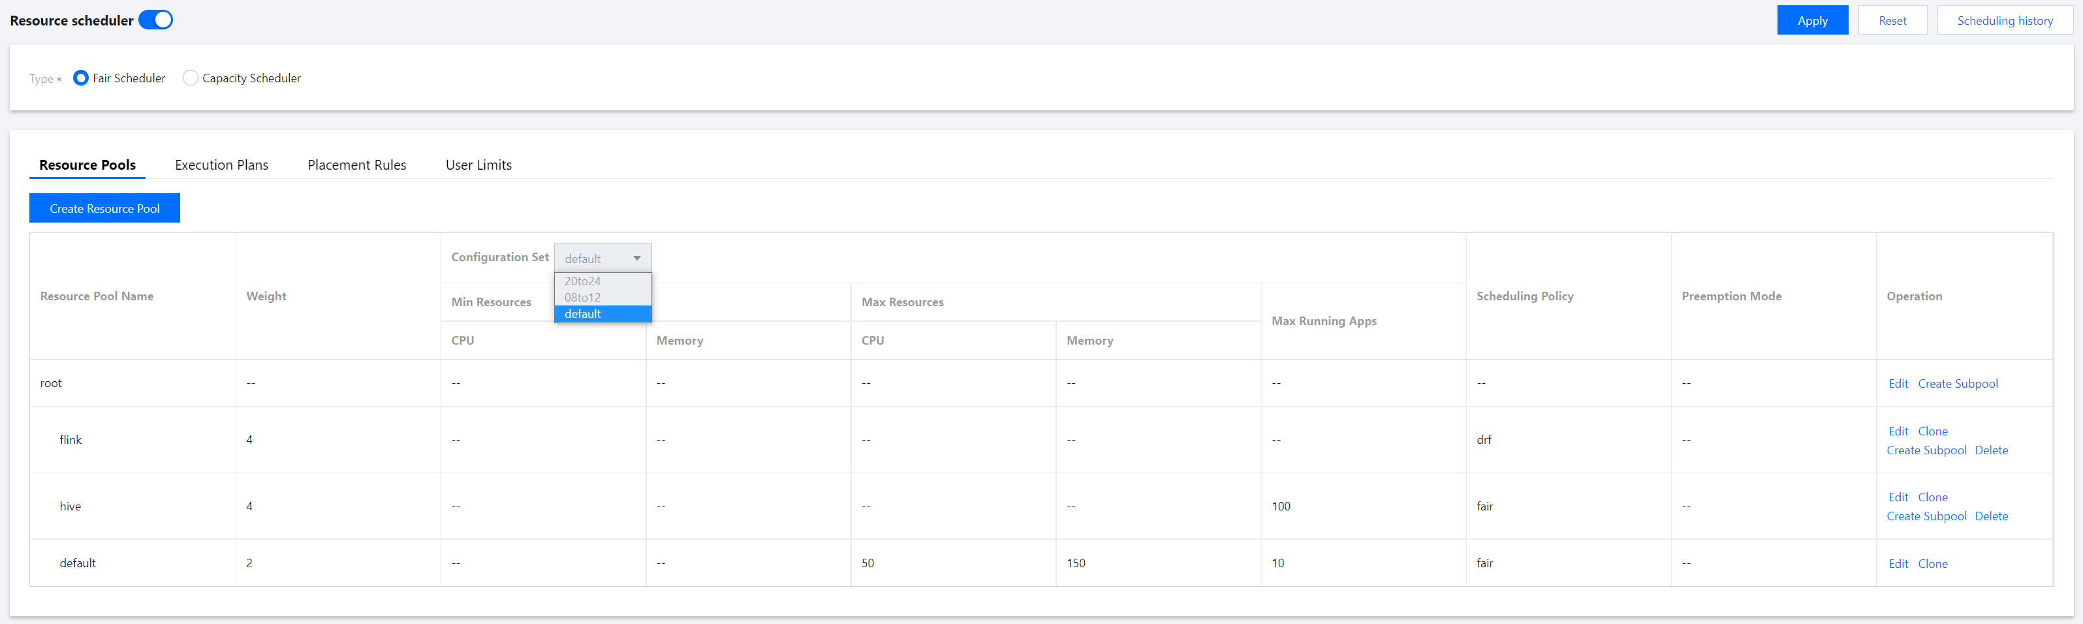The image size is (2083, 624).
Task: Choose 20to24 in the configuration set list
Action: click(603, 281)
